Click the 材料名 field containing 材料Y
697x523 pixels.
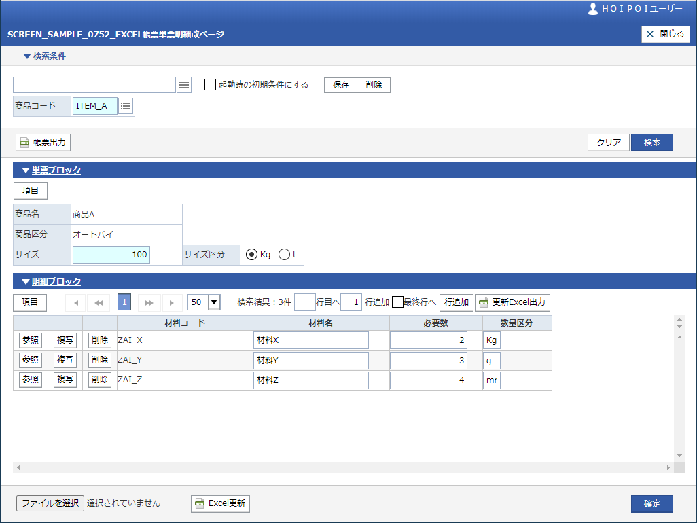pos(310,360)
